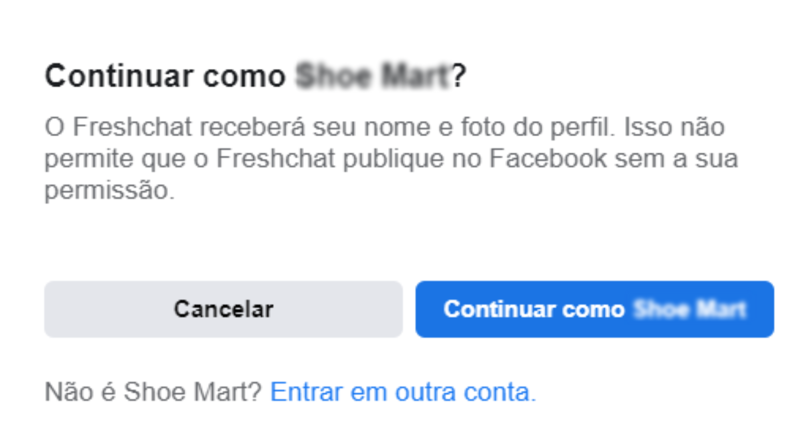Image resolution: width=809 pixels, height=445 pixels.
Task: Open the Entrar em outra conta link
Action: (x=403, y=392)
